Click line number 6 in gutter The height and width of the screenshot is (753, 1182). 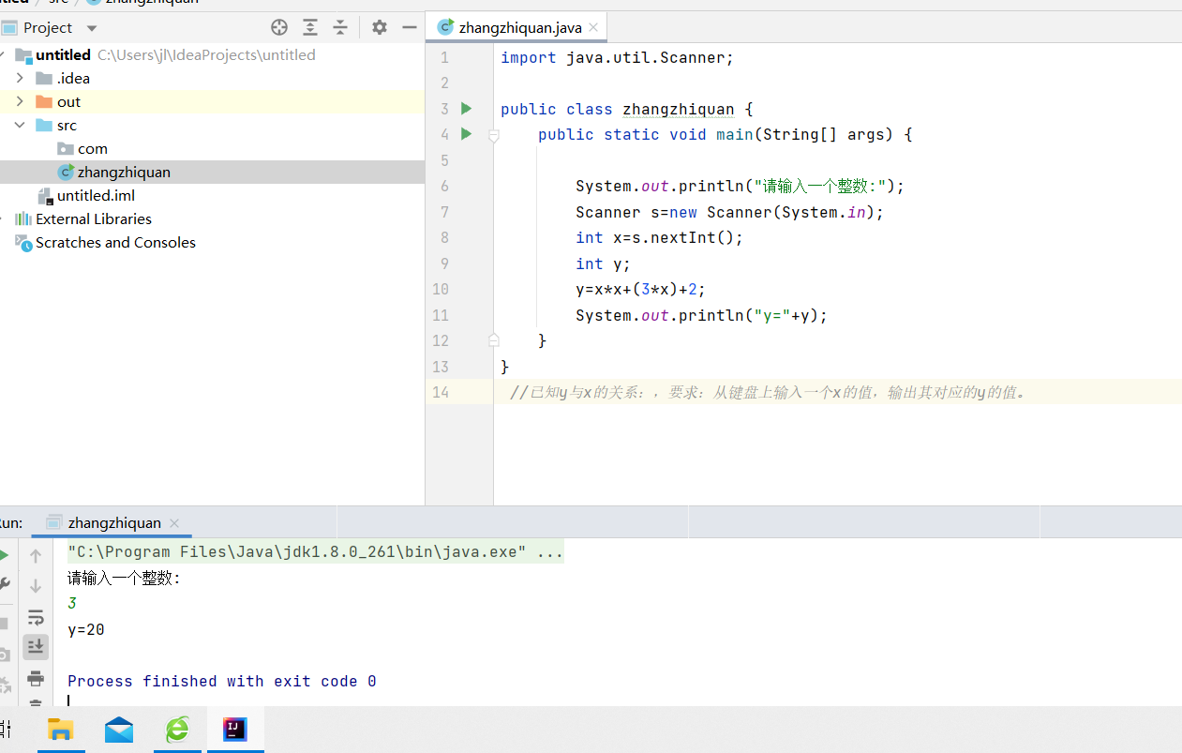(x=443, y=186)
